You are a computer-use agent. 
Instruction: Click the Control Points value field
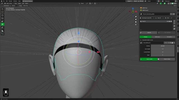coord(163,52)
